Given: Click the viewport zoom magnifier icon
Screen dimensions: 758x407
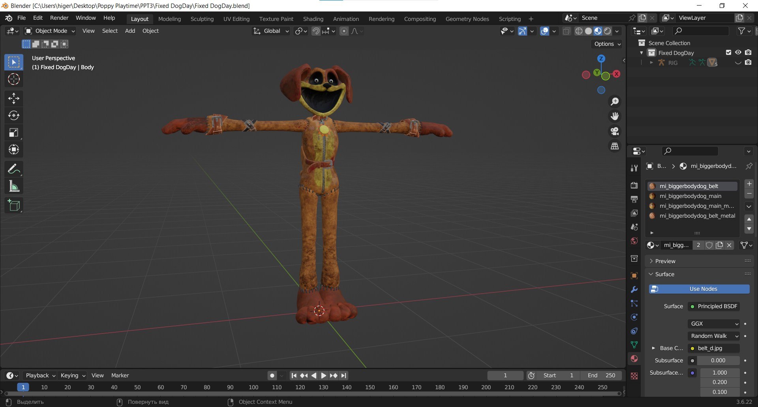Looking at the screenshot, I should (615, 102).
